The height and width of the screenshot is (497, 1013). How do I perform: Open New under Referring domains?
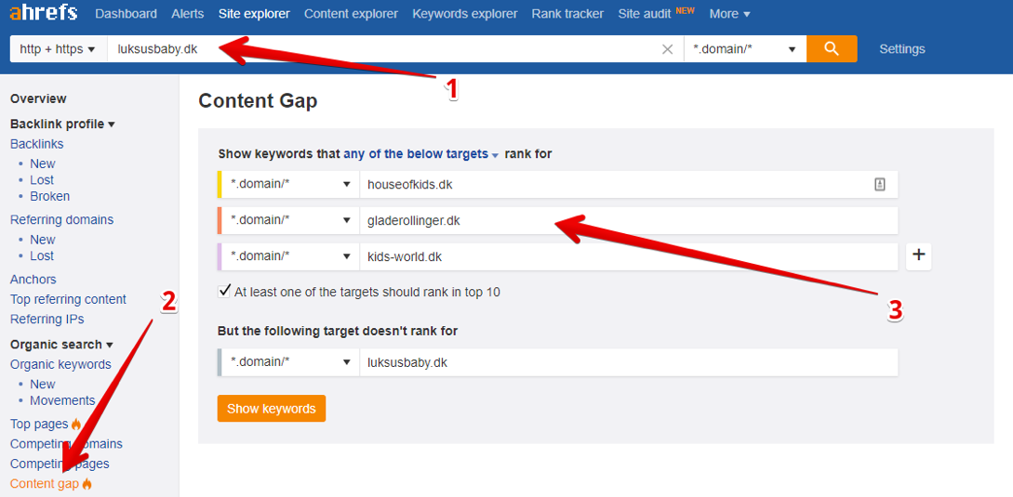43,240
